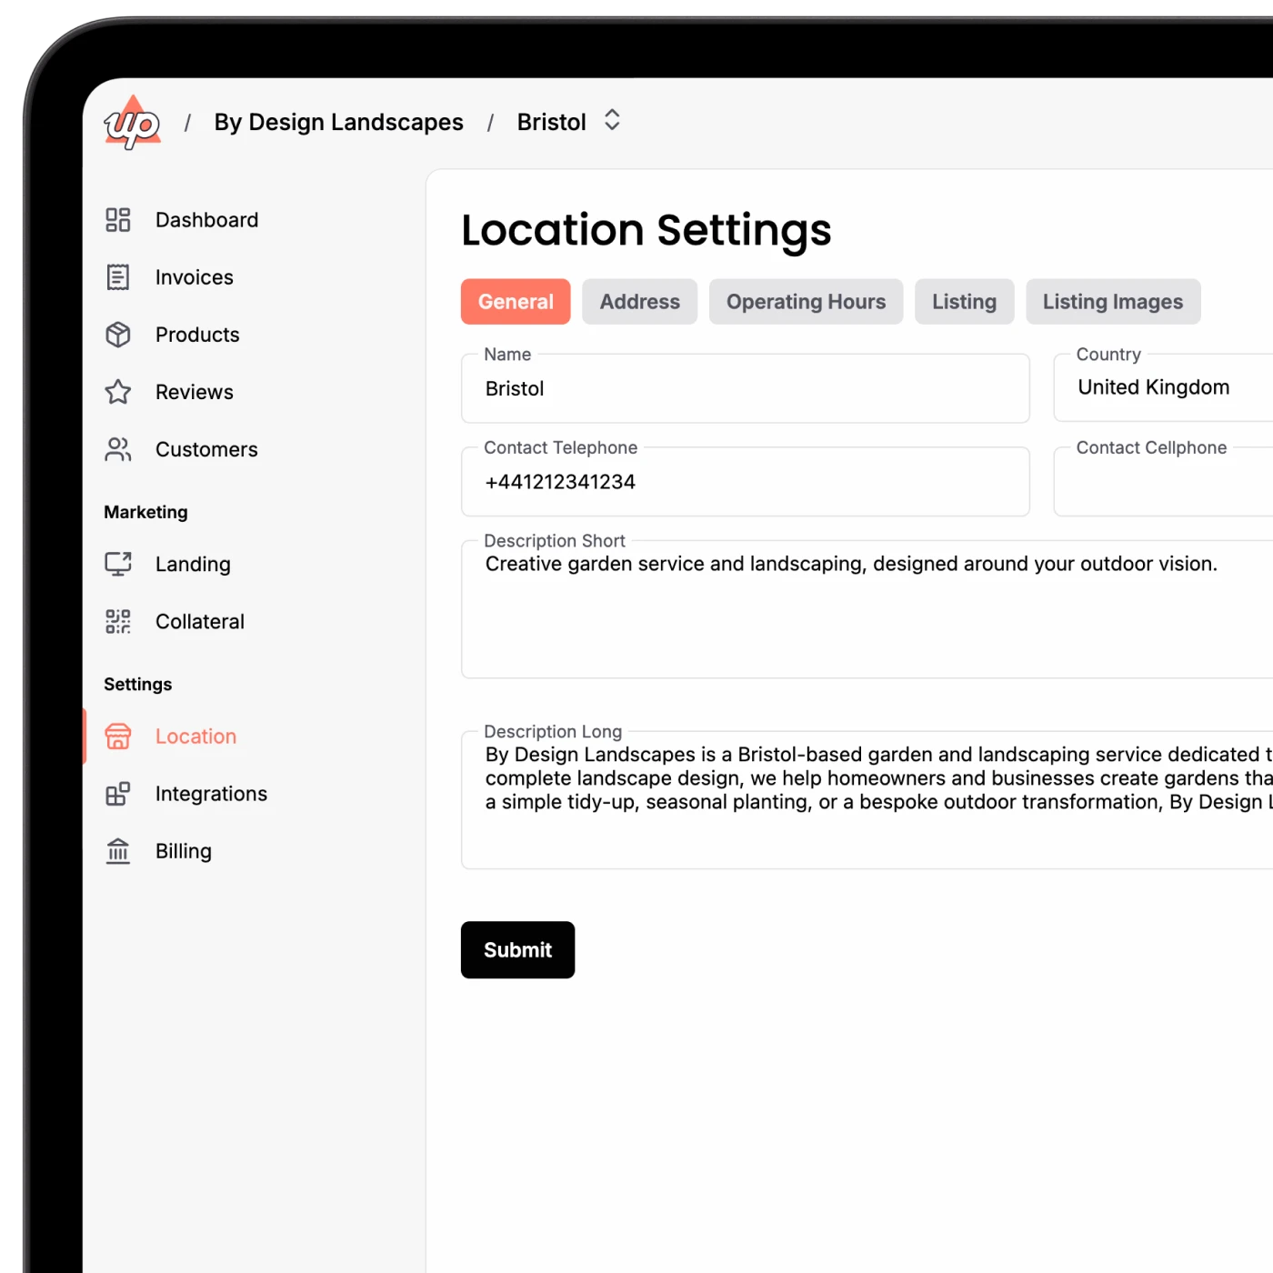Click the Location Settings heading
The image size is (1273, 1273).
647,230
